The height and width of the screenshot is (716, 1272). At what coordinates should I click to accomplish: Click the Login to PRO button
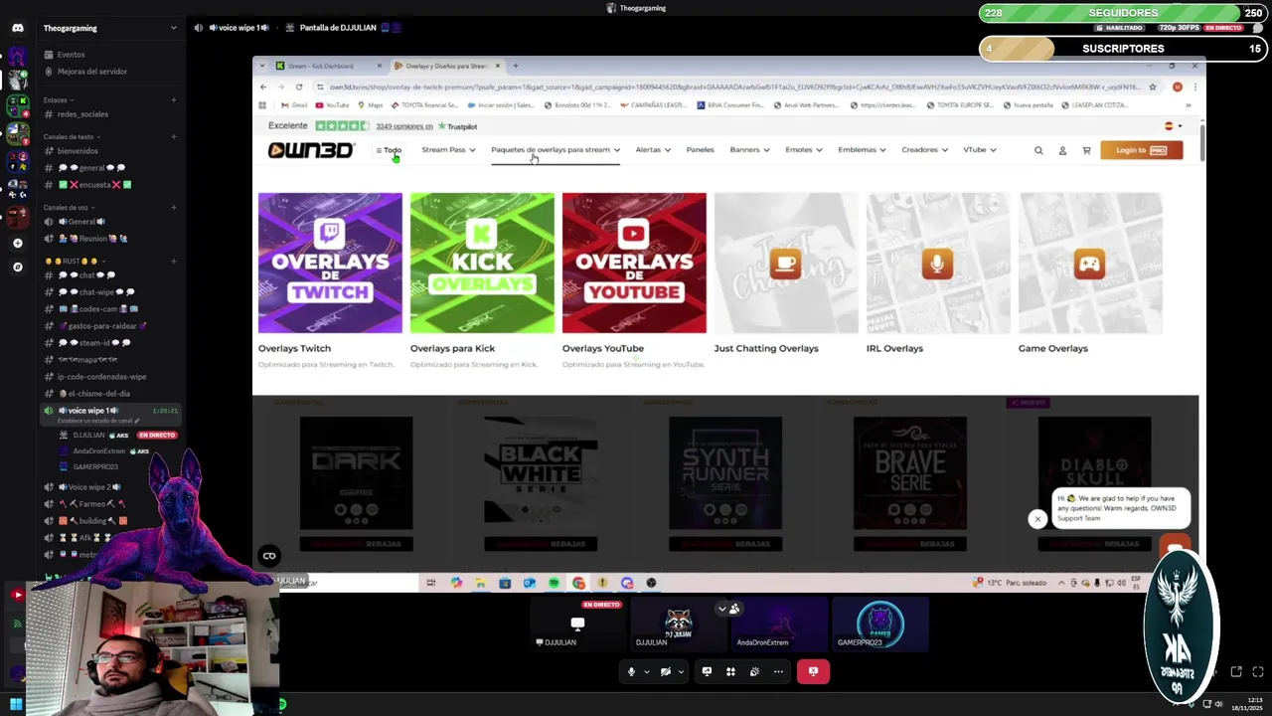coord(1141,150)
